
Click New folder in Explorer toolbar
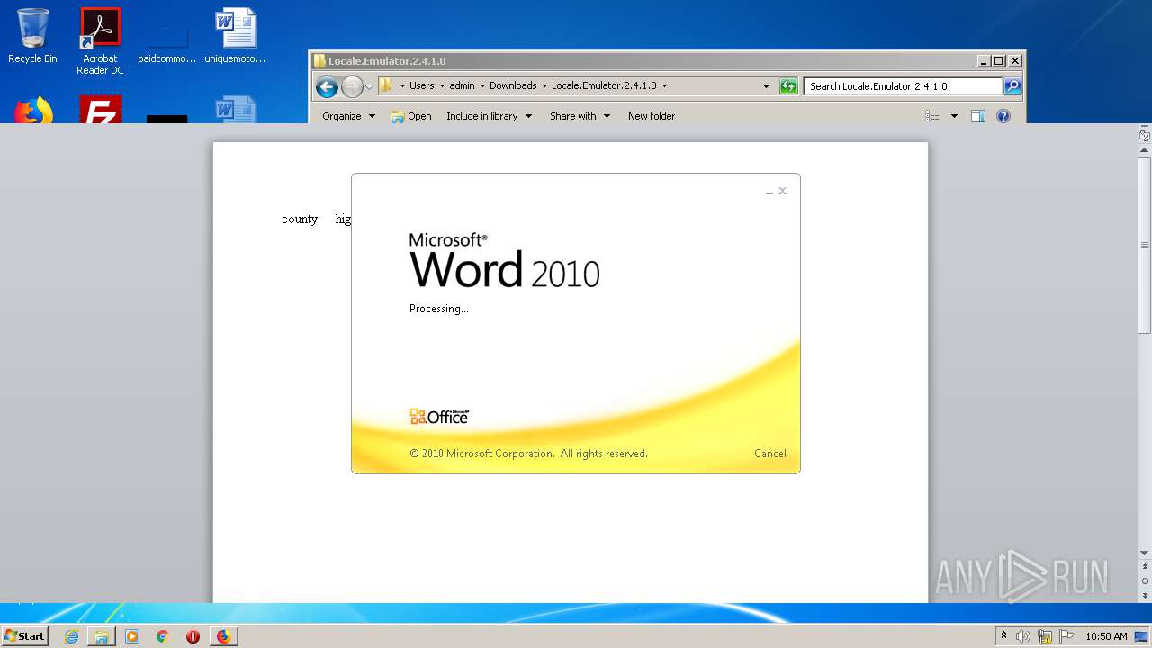coord(652,116)
